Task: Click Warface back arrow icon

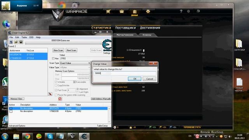Action: (x=198, y=11)
